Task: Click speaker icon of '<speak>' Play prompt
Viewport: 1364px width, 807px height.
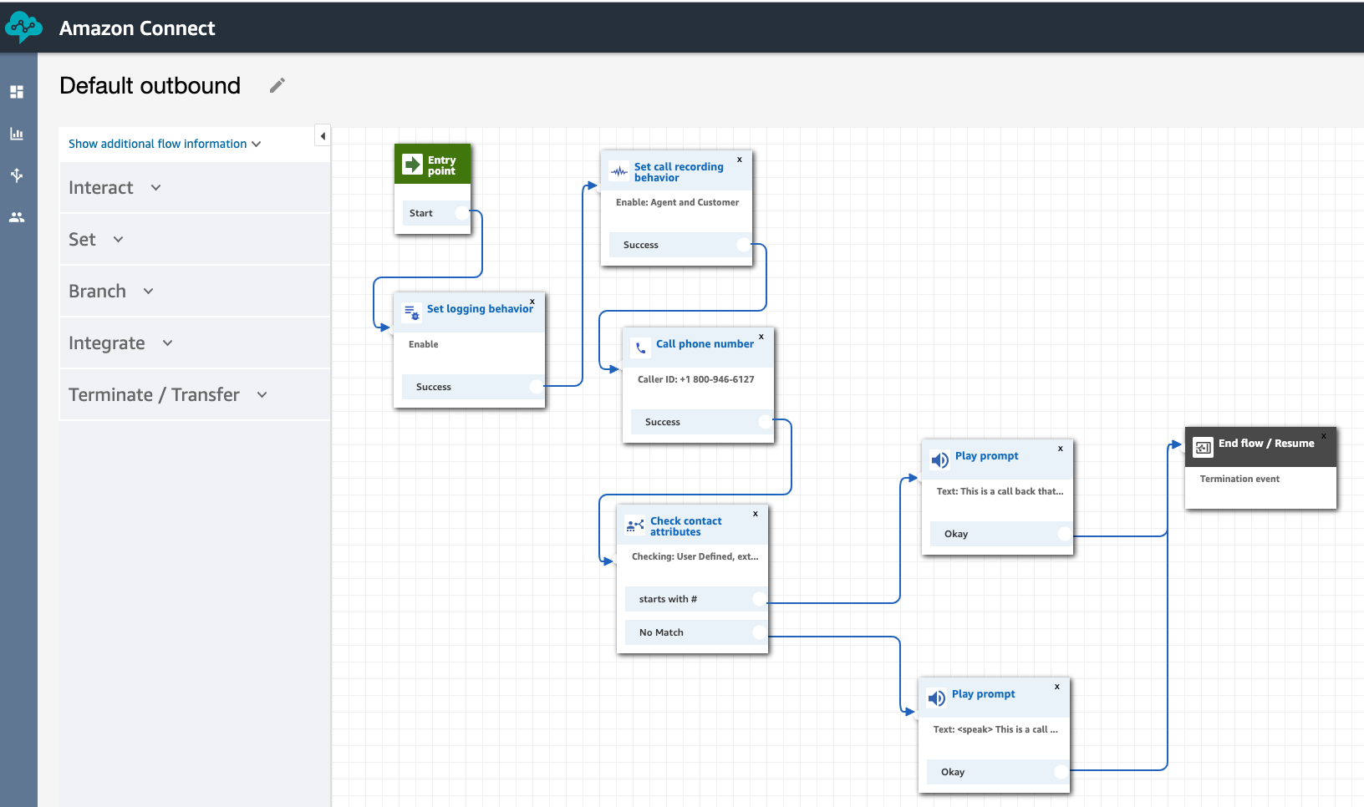Action: (x=937, y=698)
